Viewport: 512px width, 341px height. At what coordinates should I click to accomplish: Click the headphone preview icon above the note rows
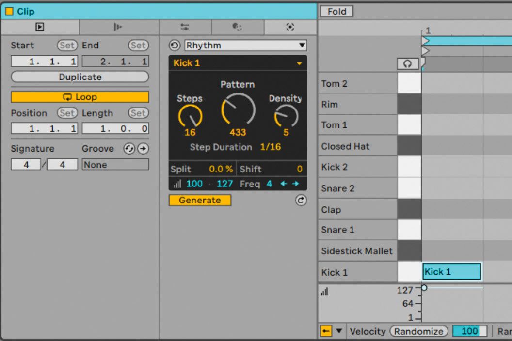pos(407,64)
